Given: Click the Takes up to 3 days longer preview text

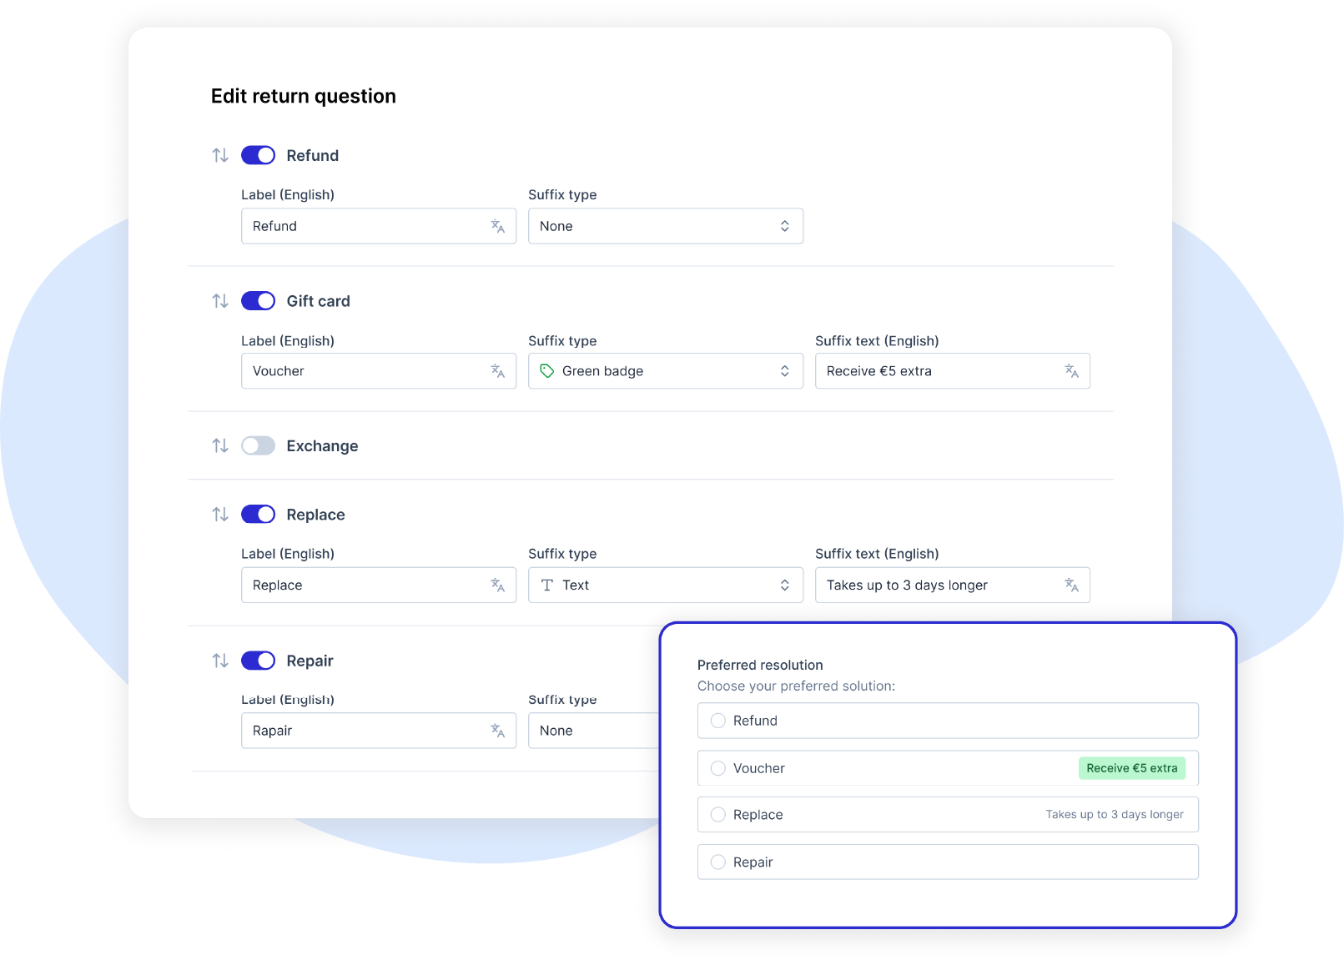Looking at the screenshot, I should click(x=1115, y=815).
